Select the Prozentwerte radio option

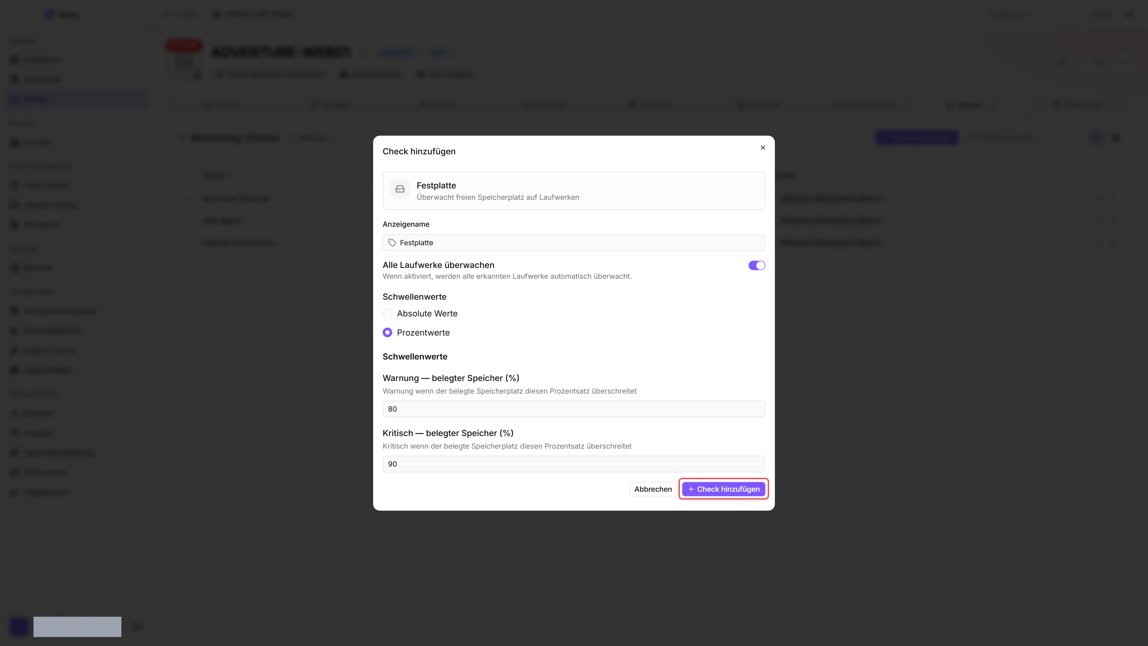387,333
